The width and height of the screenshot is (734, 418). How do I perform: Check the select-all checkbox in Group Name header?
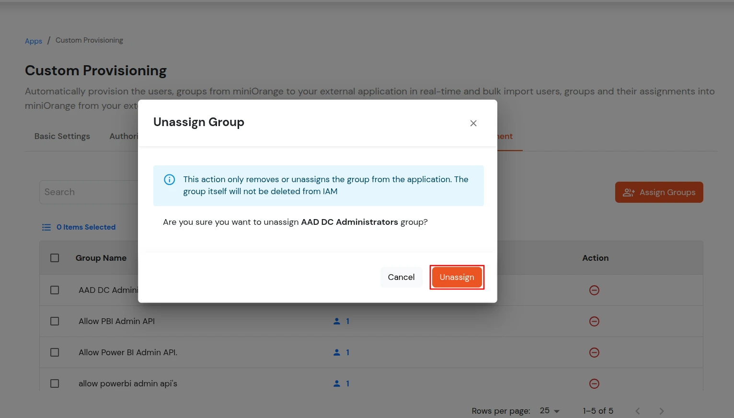tap(54, 257)
